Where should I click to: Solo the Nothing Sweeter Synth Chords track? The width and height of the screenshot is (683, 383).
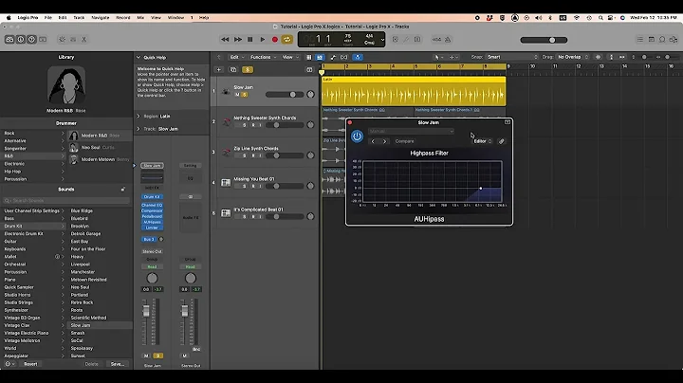[x=245, y=125]
